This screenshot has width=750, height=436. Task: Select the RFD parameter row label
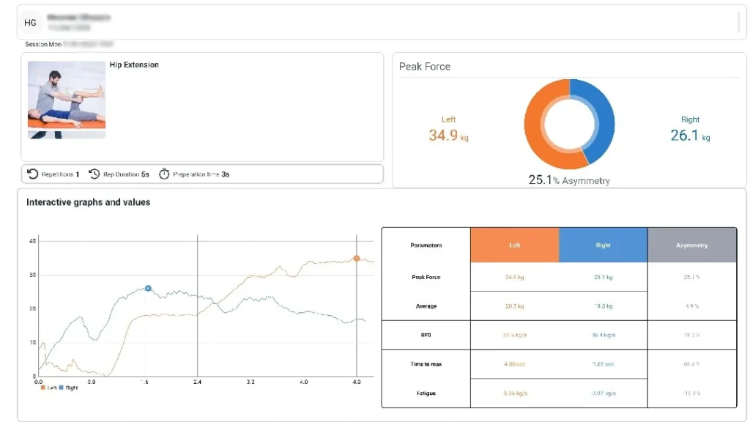[426, 335]
